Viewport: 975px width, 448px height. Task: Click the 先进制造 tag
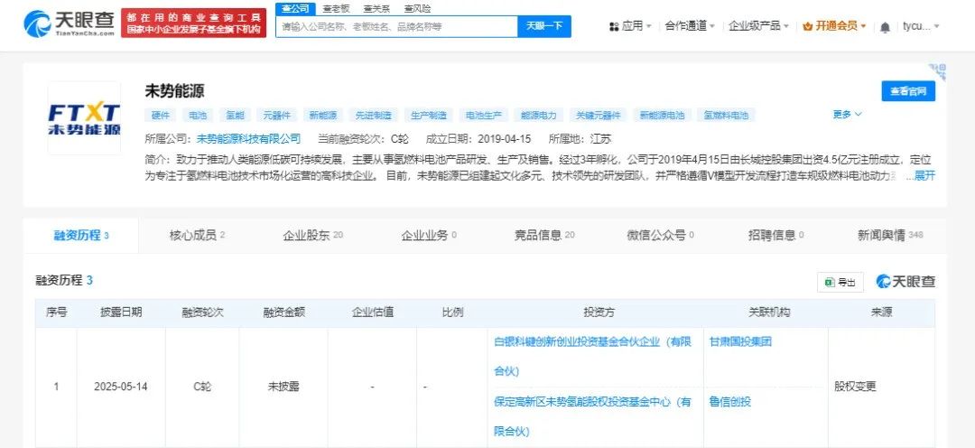(374, 115)
